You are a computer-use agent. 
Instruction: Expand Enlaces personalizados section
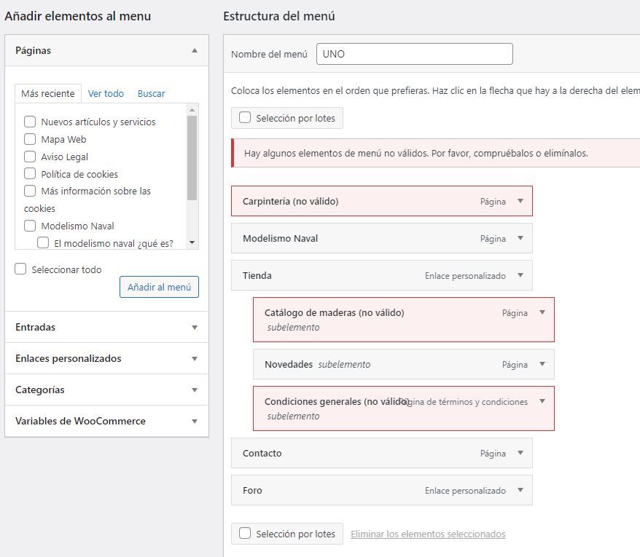106,358
